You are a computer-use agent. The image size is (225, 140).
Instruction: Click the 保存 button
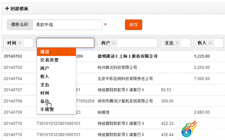[134, 25]
